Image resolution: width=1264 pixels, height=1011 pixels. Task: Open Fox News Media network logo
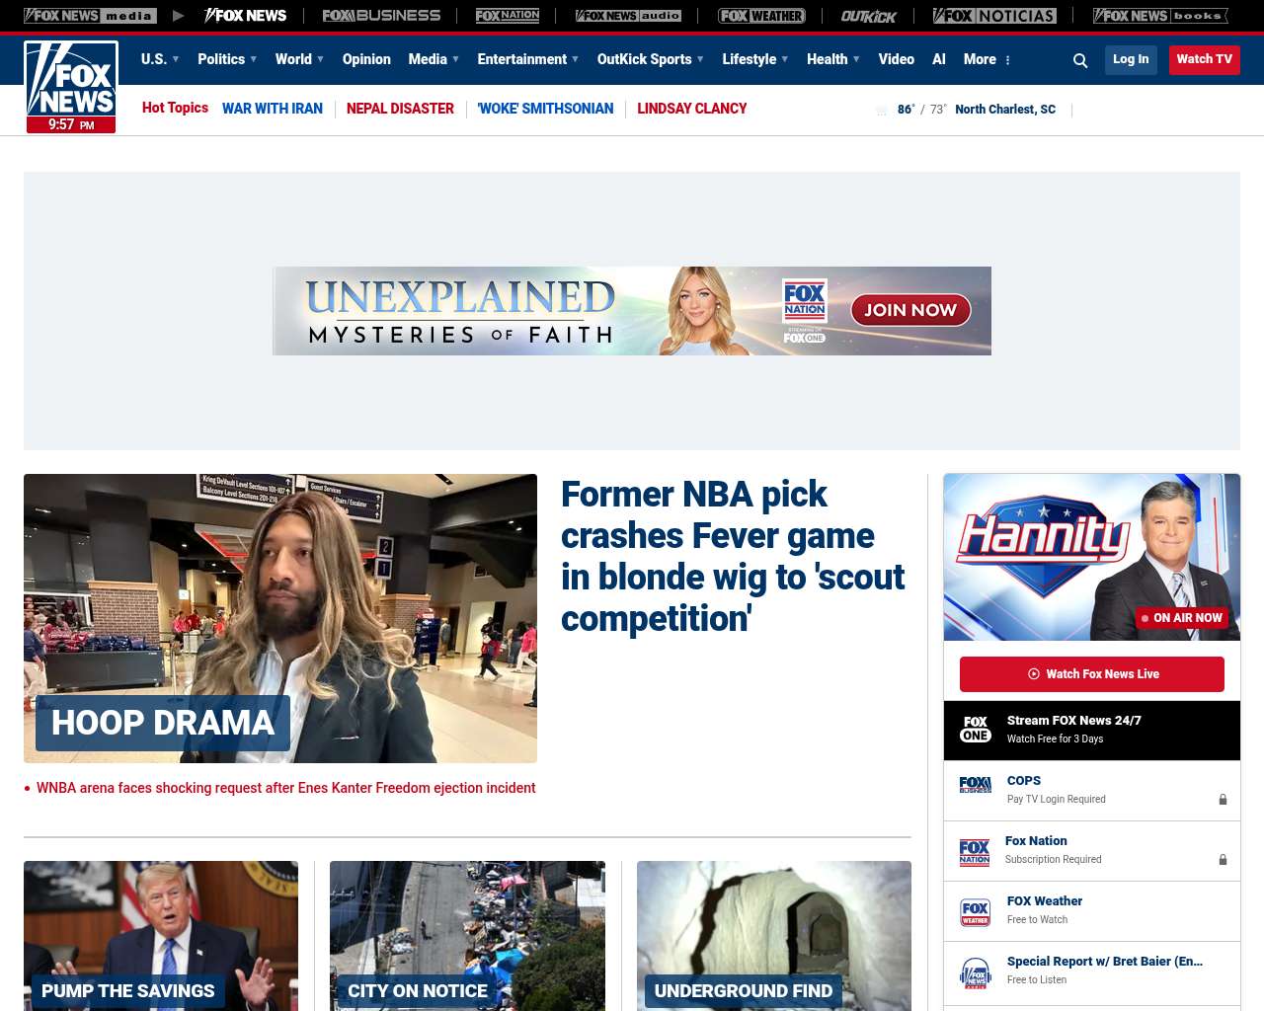[90, 16]
